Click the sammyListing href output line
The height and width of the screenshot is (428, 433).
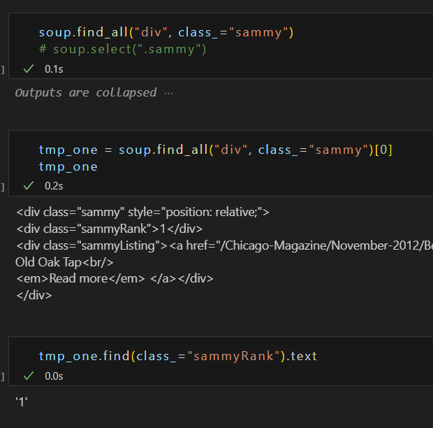click(x=224, y=245)
